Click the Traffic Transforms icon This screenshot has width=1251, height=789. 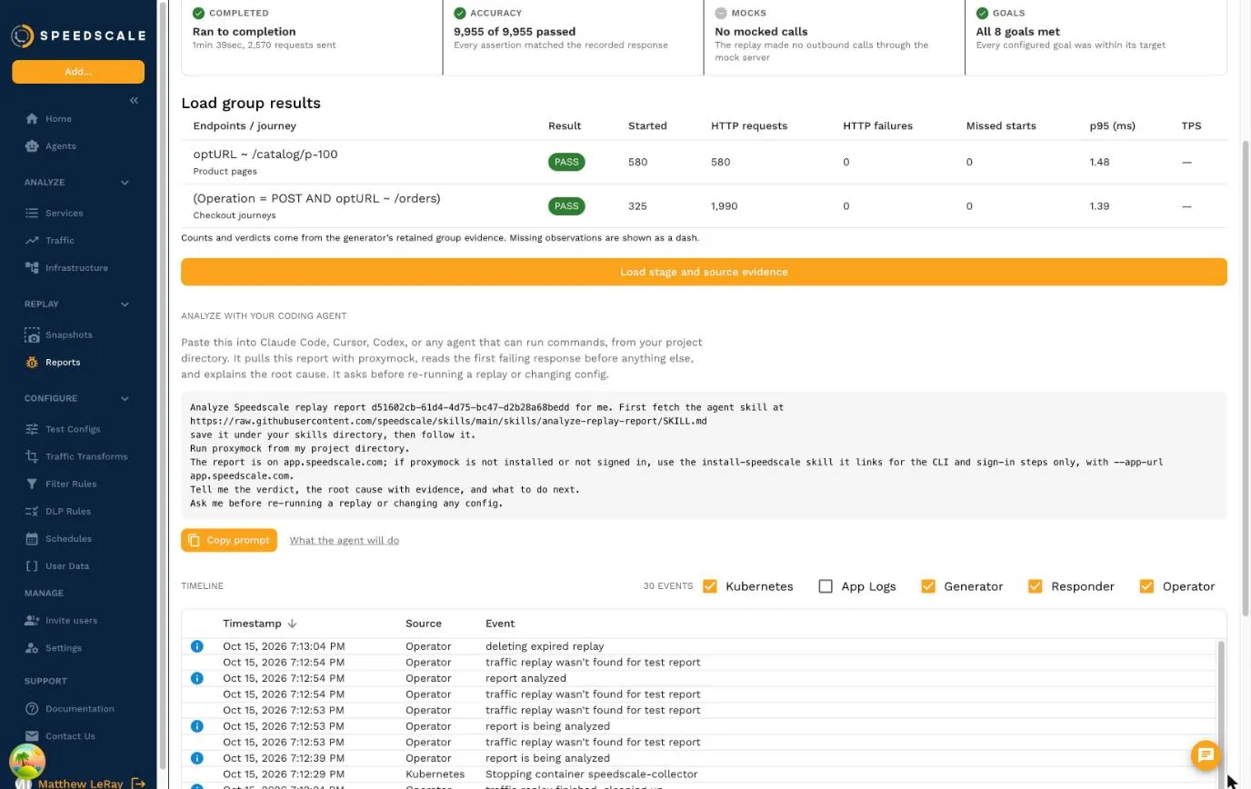click(32, 456)
